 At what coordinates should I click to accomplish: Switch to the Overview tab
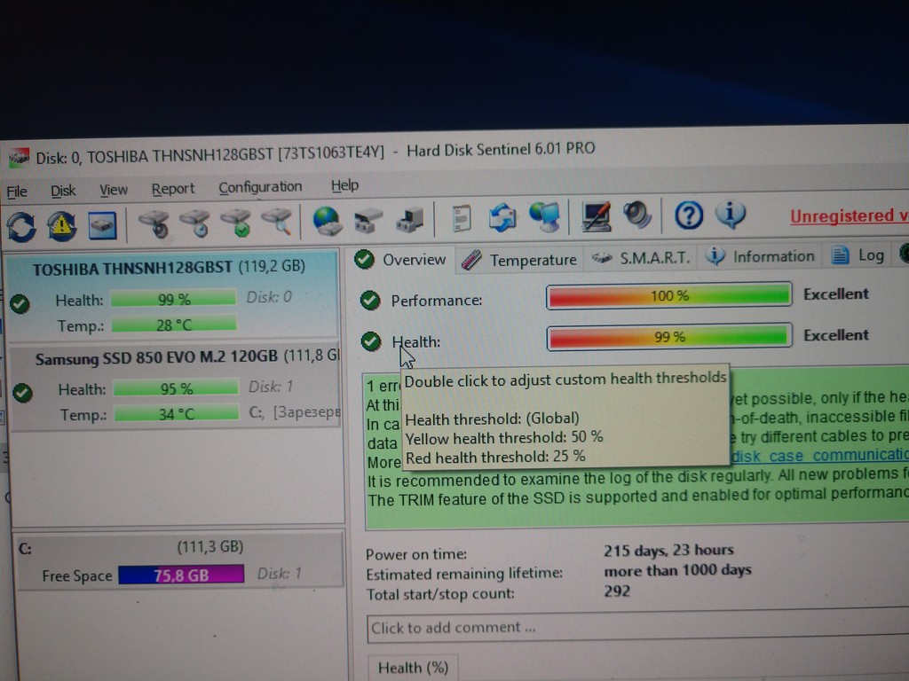401,260
